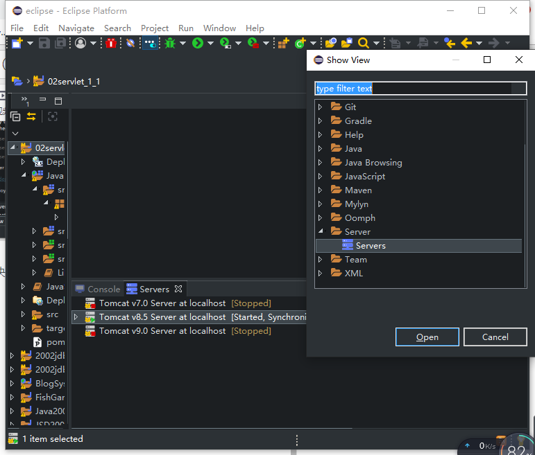Screen dimensions: 535x455
Task: Click the Last Edit Location icon
Action: point(450,43)
